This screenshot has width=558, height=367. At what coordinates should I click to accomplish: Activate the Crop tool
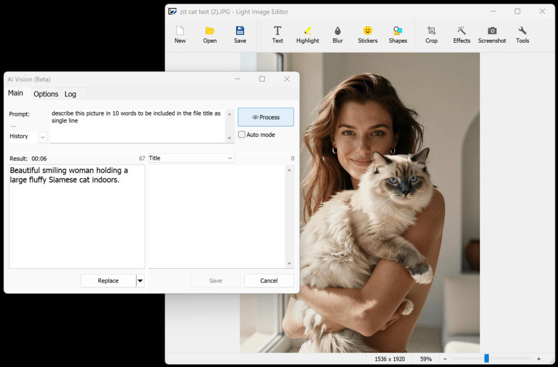pos(432,34)
